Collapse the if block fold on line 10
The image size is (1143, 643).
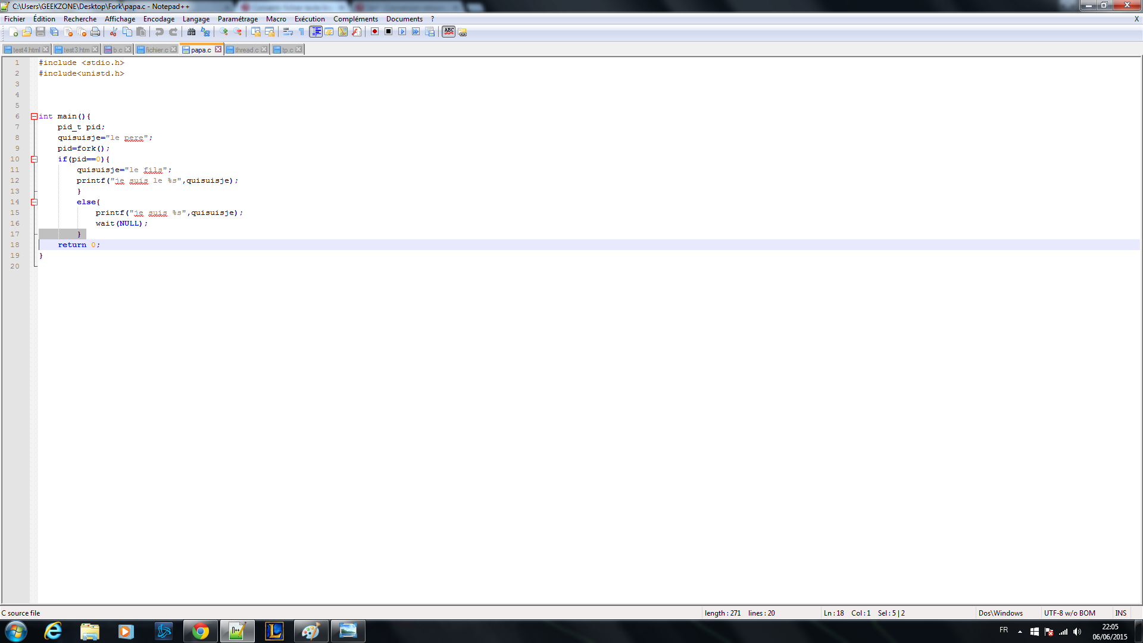[34, 160]
